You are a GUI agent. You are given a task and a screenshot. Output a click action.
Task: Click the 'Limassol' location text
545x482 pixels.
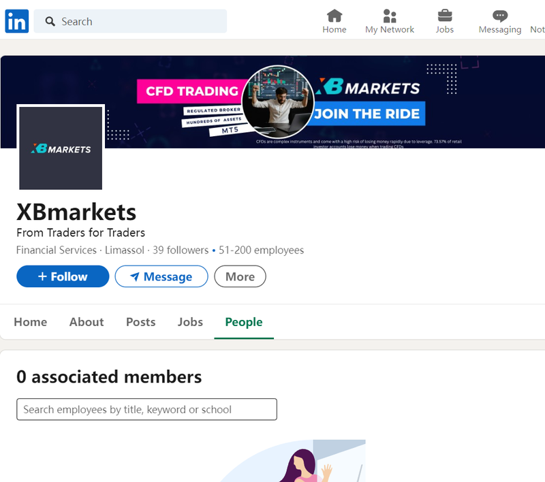(125, 250)
